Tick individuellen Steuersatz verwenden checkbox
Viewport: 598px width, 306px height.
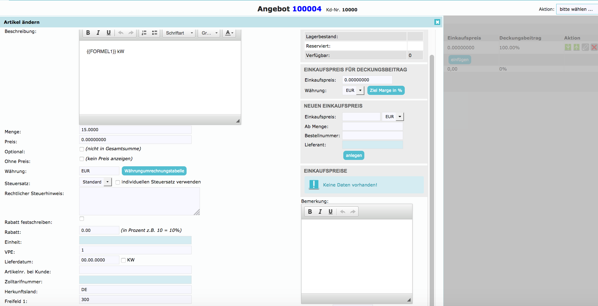click(x=118, y=182)
